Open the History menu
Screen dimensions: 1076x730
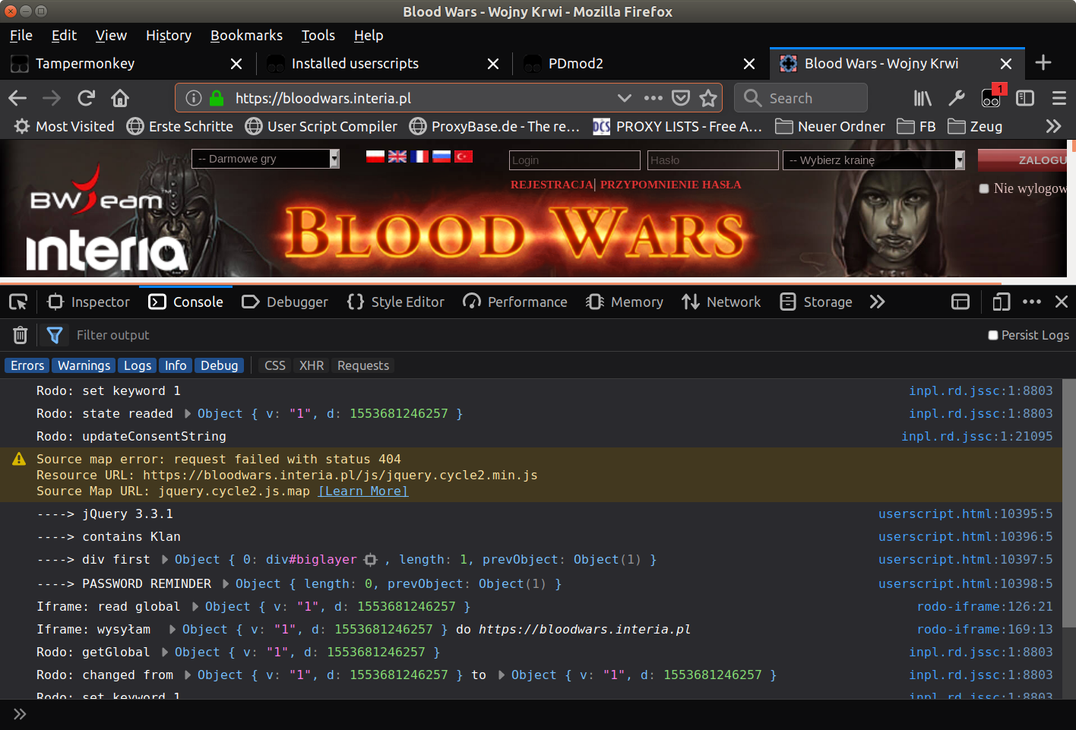[x=168, y=35]
